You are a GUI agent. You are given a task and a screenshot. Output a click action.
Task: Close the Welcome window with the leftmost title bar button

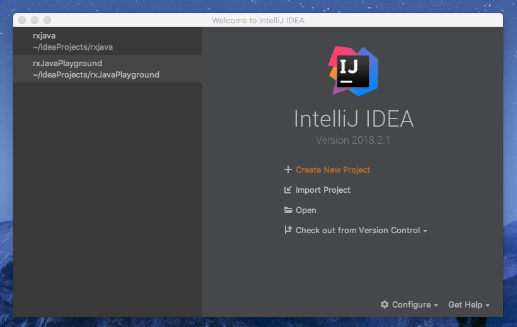(x=22, y=20)
